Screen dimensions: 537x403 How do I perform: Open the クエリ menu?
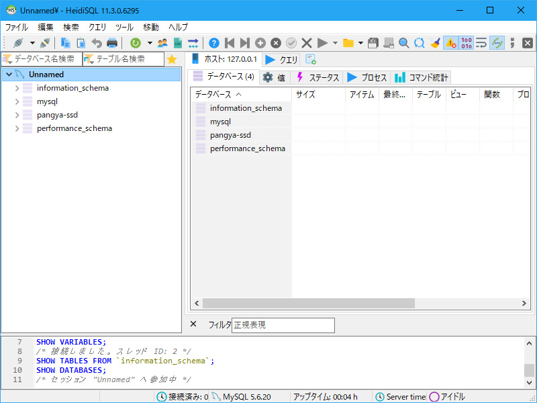point(97,27)
